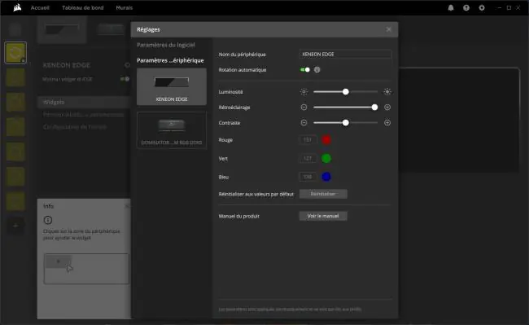Open the Widgets item in main window
Screen dimensions: 529x325
coord(83,102)
